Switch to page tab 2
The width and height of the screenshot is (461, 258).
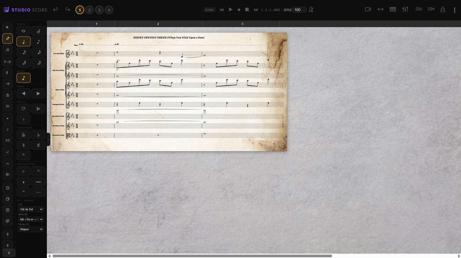click(90, 10)
